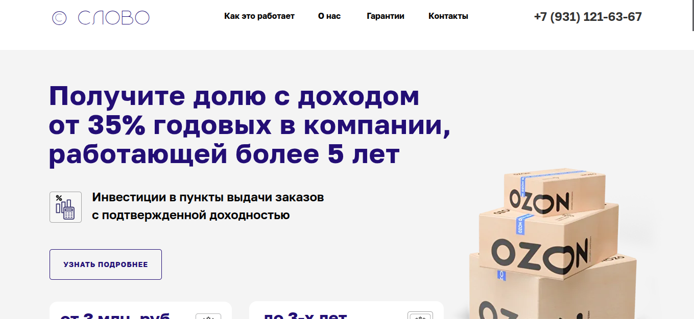
Task: Click the percent calculator icon
Action: point(65,207)
